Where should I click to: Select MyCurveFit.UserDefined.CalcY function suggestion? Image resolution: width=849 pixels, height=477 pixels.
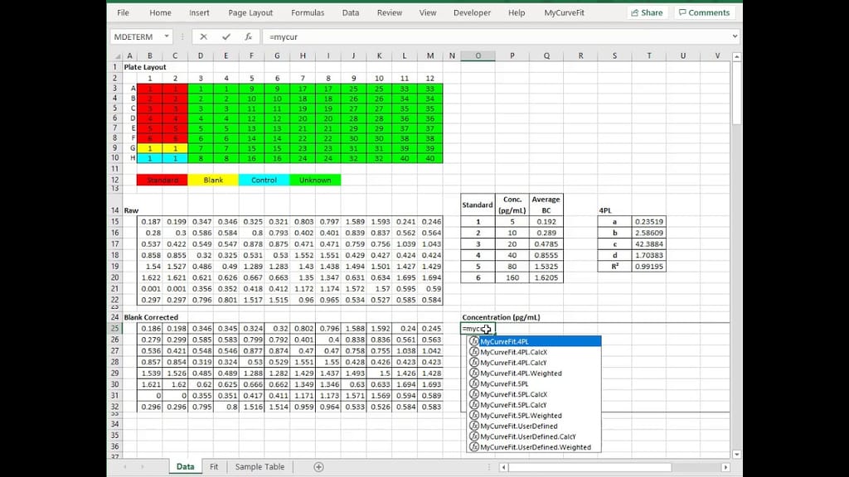pyautogui.click(x=535, y=436)
